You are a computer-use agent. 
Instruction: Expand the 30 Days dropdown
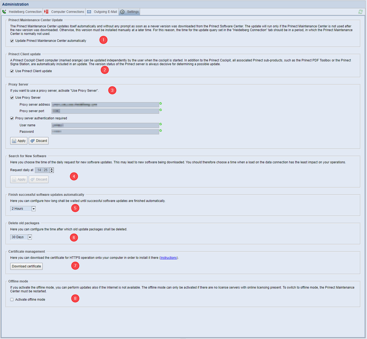point(30,237)
